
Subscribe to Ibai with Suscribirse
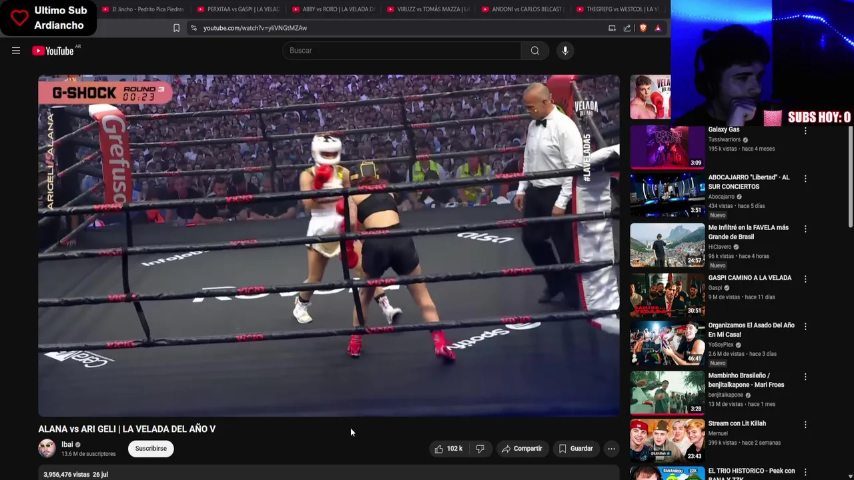point(151,449)
